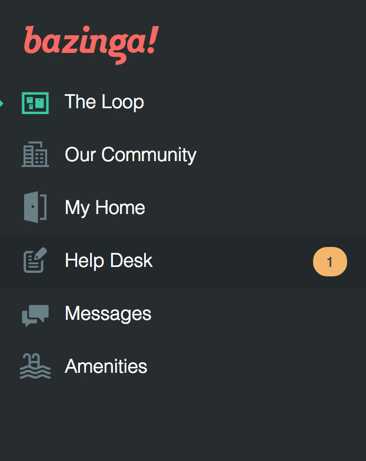Click The Loop dashboard icon

[35, 102]
